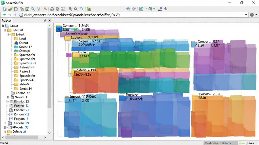Click the picture image toolbar icon
This screenshot has width=259, height=145.
click(27, 9)
